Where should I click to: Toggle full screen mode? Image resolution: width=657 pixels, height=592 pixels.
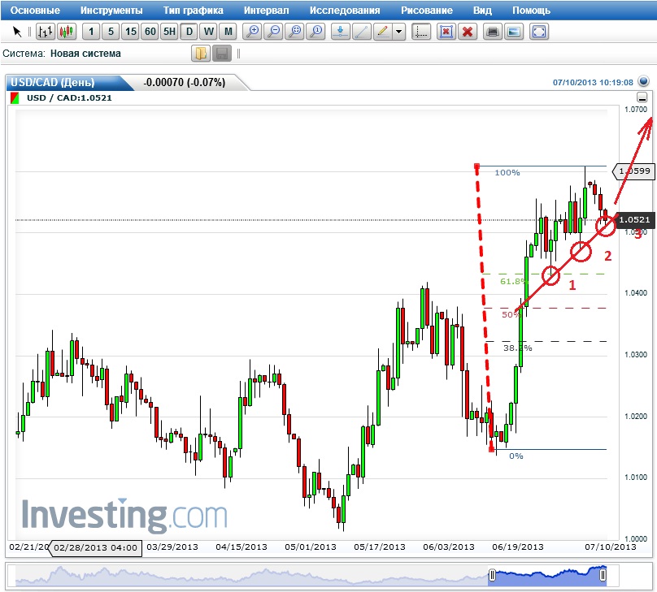pos(539,32)
